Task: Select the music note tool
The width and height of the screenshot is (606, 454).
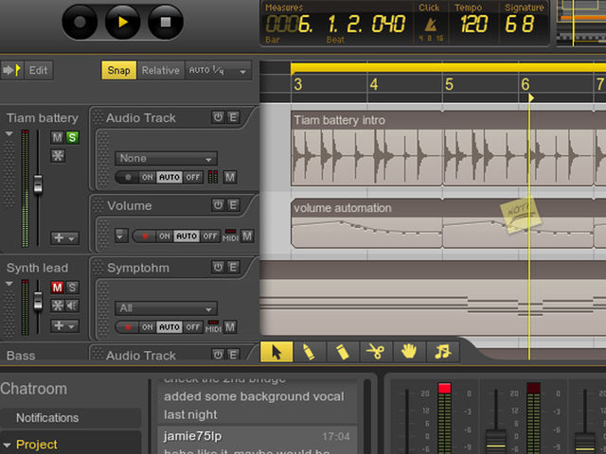Action: (x=442, y=352)
